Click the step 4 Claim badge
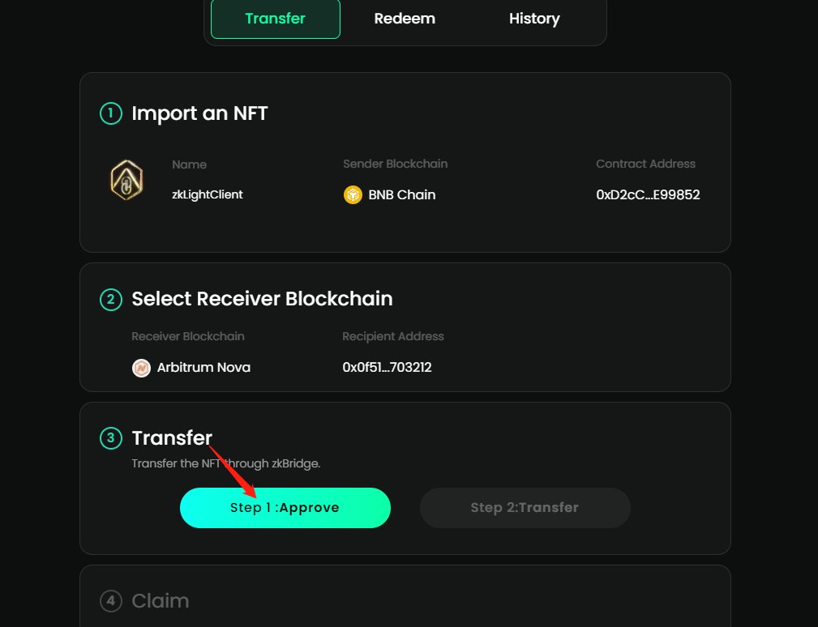The width and height of the screenshot is (818, 627). pyautogui.click(x=111, y=601)
